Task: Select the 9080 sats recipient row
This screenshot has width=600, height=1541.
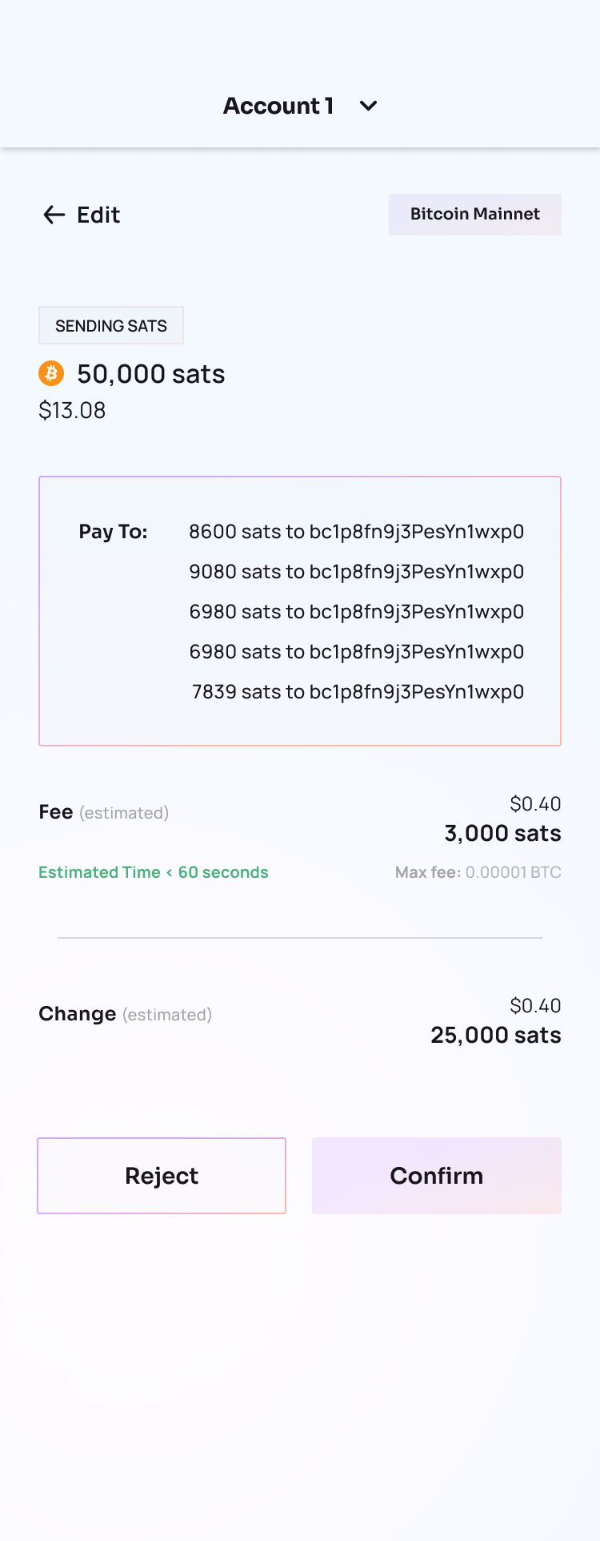Action: [356, 572]
